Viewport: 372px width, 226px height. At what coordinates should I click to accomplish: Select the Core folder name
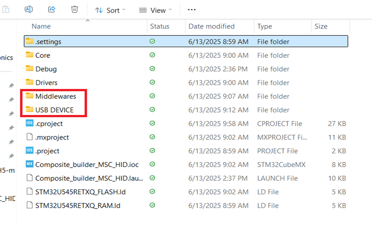(x=43, y=56)
